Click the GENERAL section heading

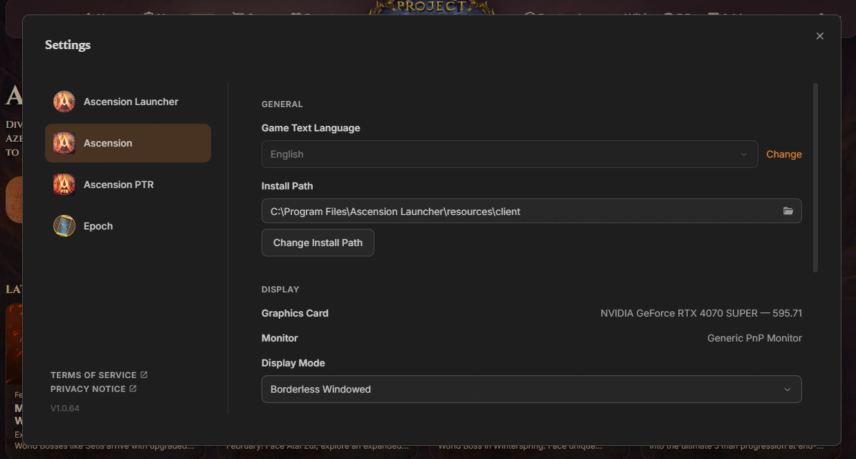(x=282, y=104)
